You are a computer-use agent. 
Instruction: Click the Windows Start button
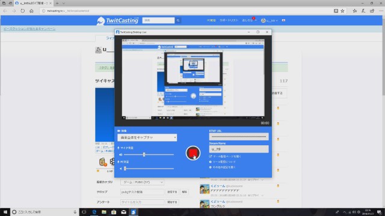pos(5,212)
